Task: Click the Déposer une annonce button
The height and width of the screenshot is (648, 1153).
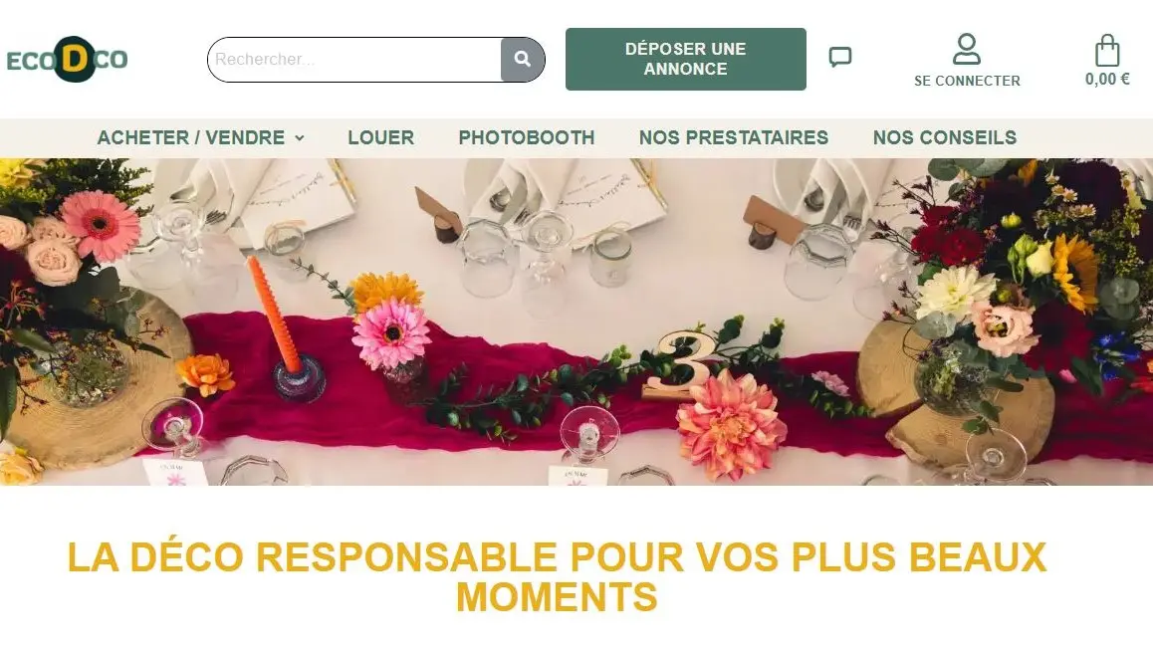Action: coord(685,59)
